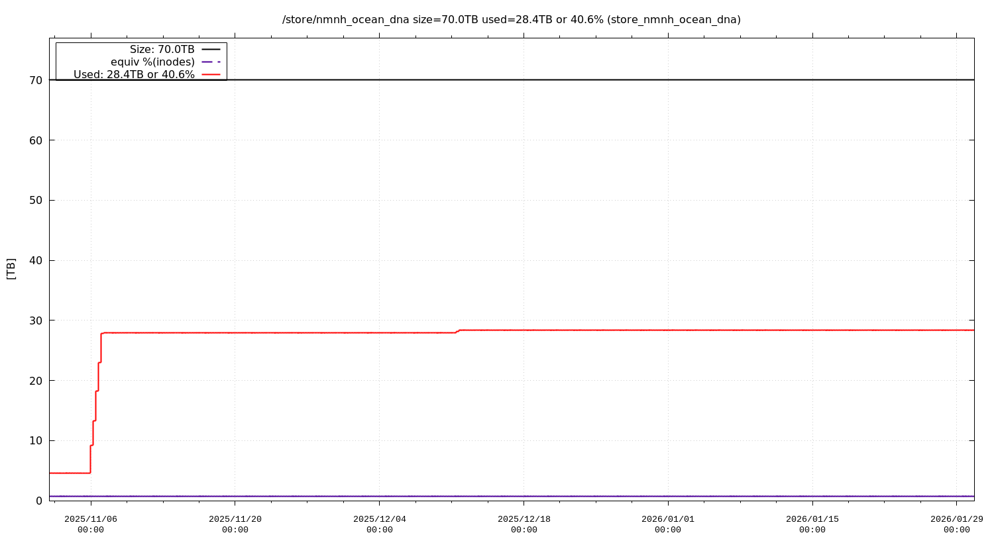Select the 'Size: 70.0TB' legend label
The height and width of the screenshot is (543, 994).
pos(162,50)
